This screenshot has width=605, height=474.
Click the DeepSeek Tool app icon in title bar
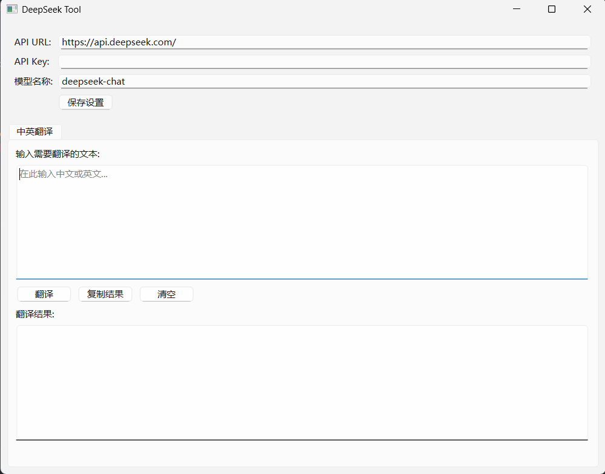(12, 9)
